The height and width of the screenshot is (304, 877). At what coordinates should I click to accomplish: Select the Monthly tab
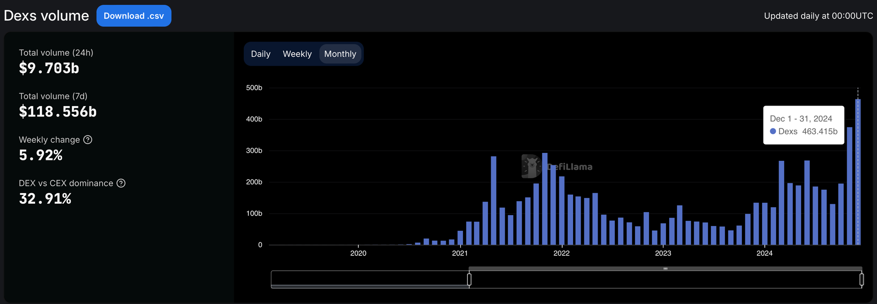tap(340, 54)
